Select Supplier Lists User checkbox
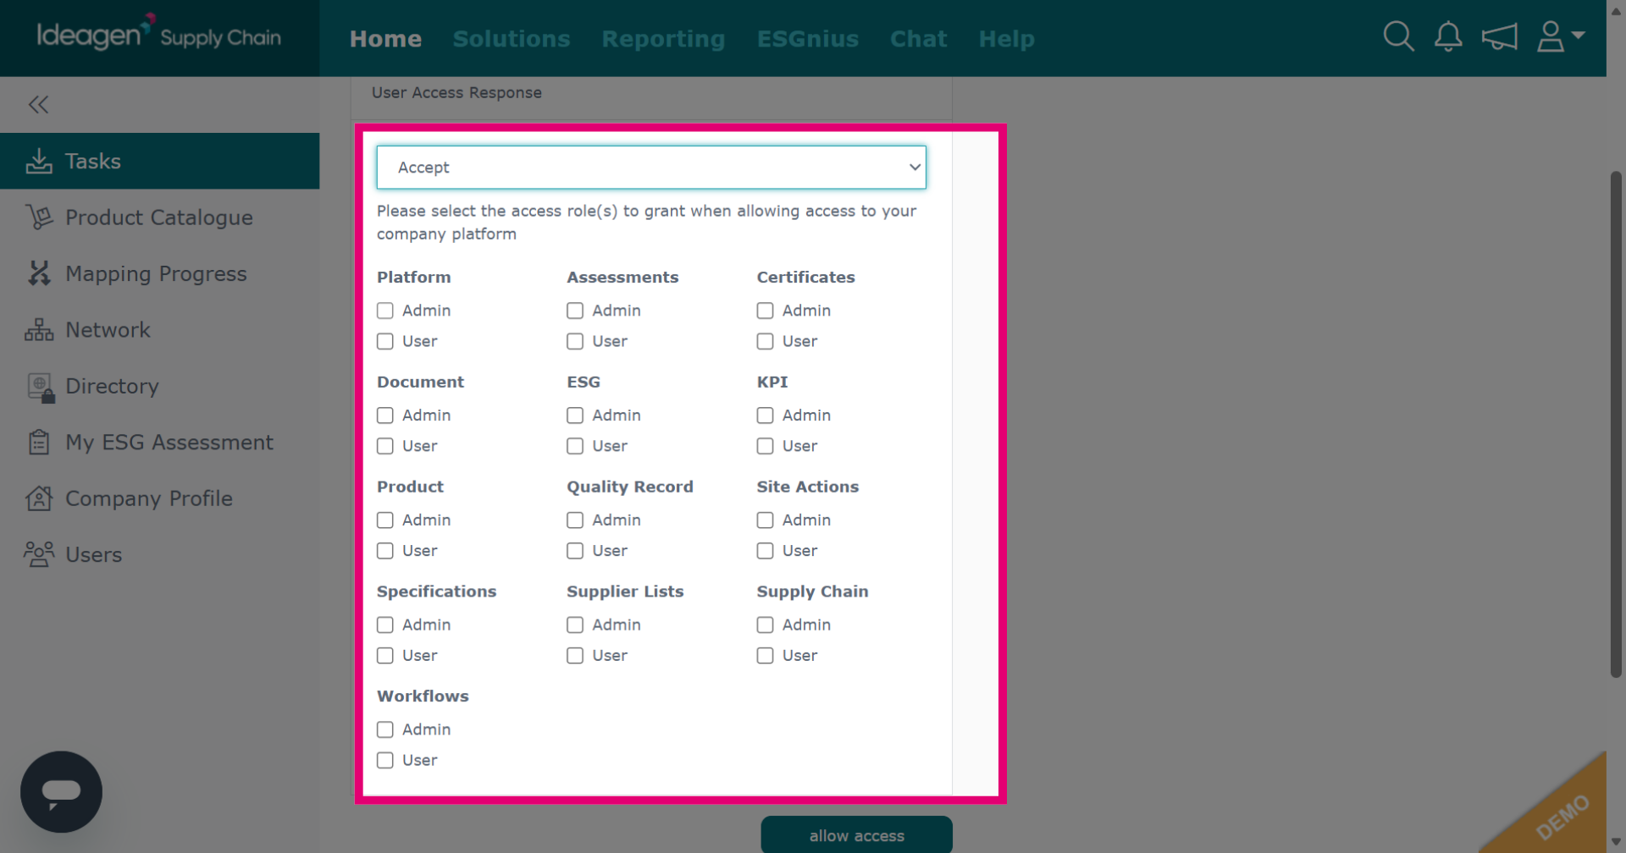The width and height of the screenshot is (1626, 853). (575, 656)
